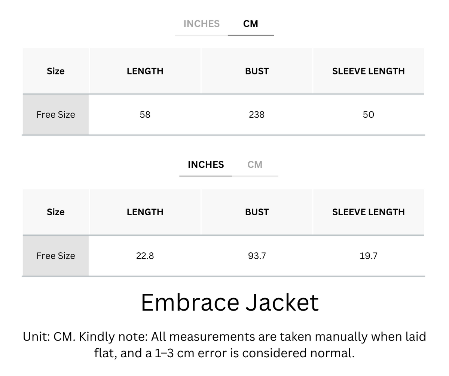Image resolution: width=449 pixels, height=376 pixels.
Task: Click the length value 58
Action: click(x=145, y=115)
